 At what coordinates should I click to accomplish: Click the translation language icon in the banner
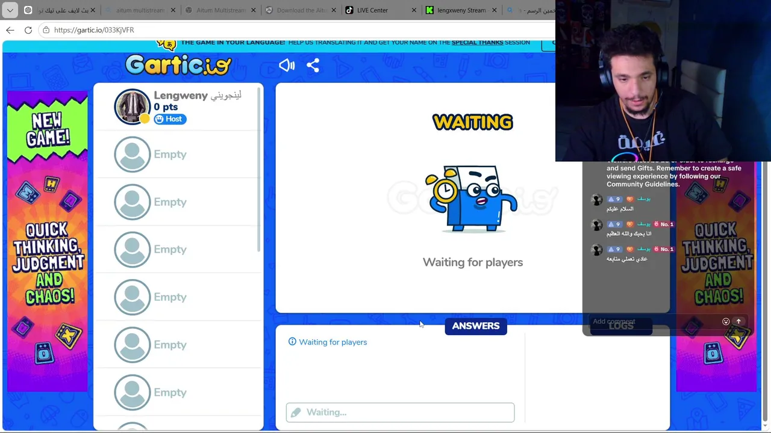pos(166,43)
